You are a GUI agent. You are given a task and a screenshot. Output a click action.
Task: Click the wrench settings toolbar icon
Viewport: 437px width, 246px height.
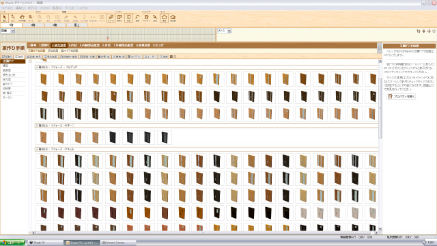[x=155, y=18]
